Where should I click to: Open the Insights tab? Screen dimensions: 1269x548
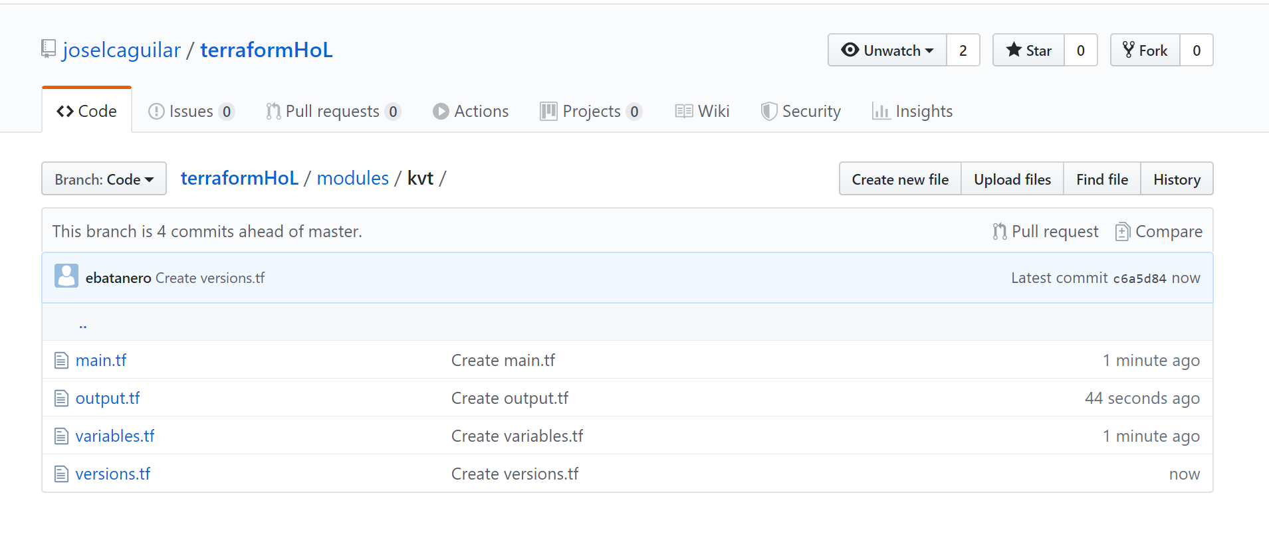pos(912,111)
